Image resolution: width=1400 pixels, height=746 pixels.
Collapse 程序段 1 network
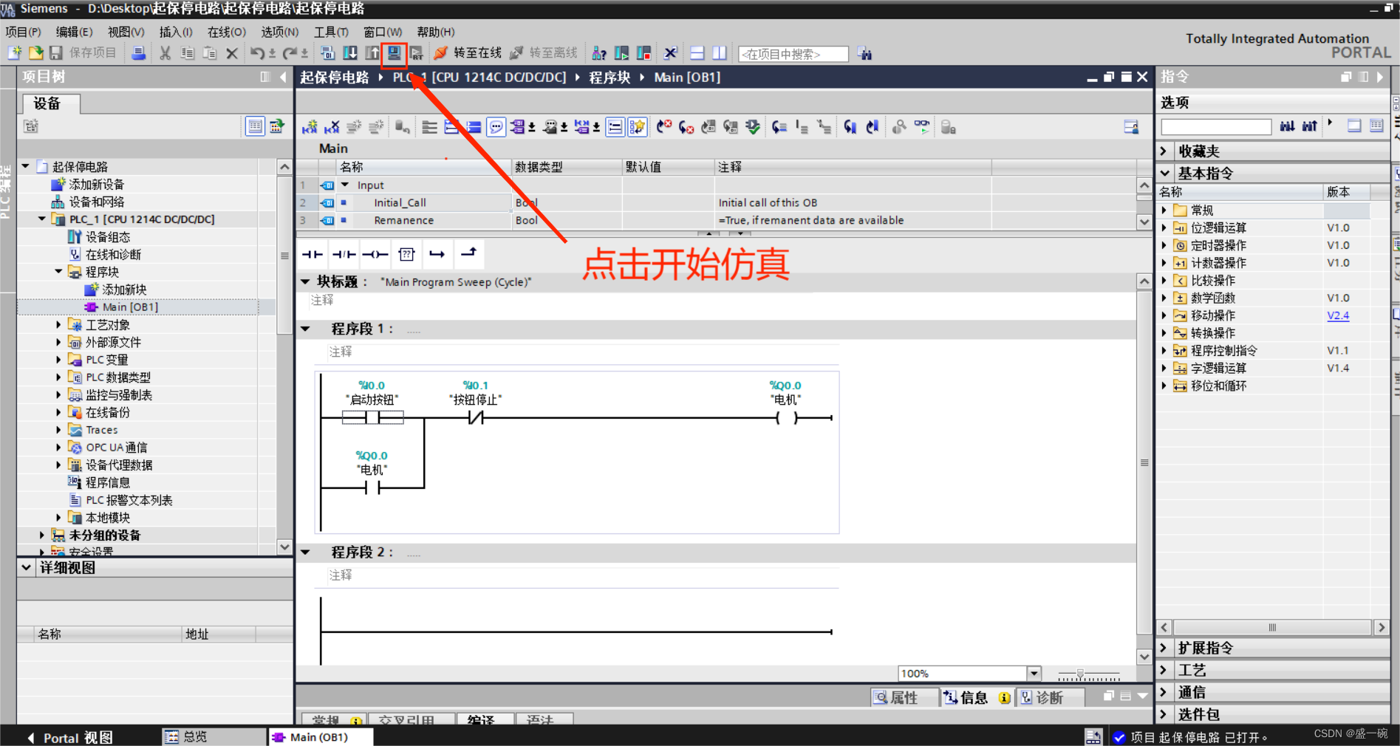(x=305, y=329)
